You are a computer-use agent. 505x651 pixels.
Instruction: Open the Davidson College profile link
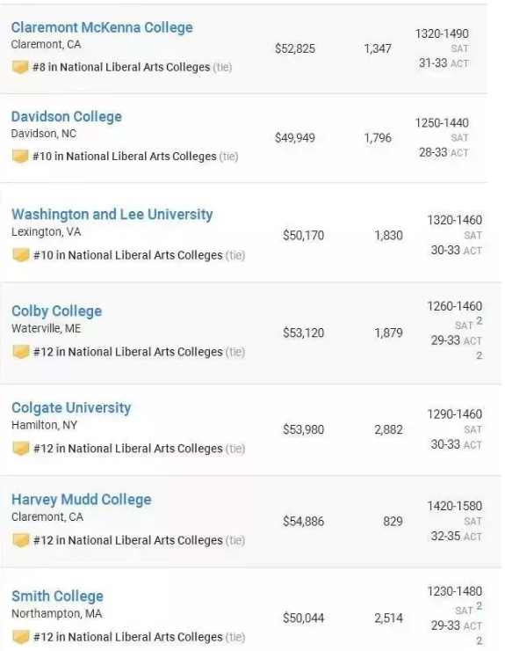[x=67, y=117]
